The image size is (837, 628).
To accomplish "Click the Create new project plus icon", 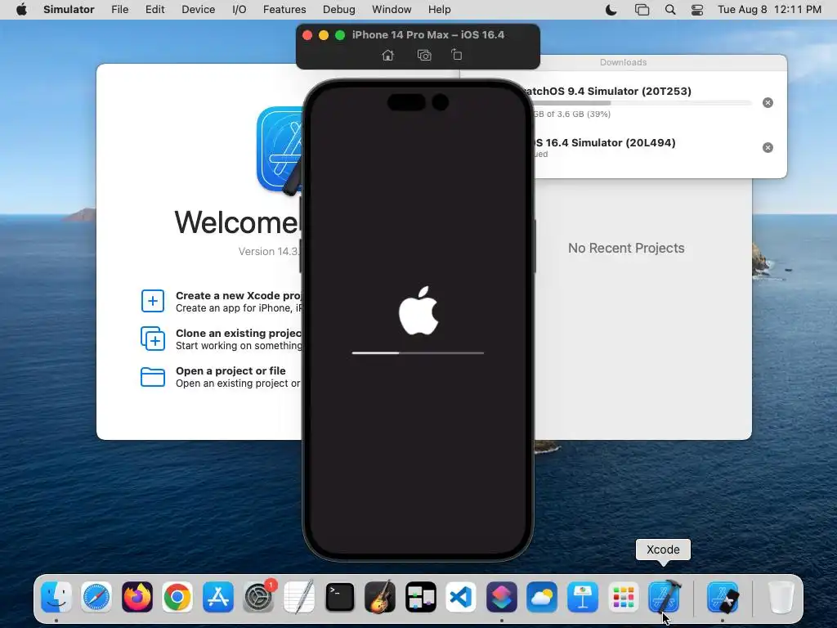I will (x=153, y=301).
